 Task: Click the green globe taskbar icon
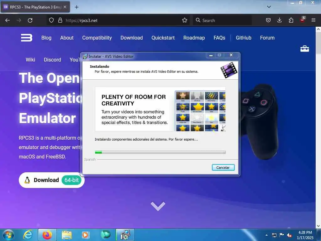click(x=106, y=235)
